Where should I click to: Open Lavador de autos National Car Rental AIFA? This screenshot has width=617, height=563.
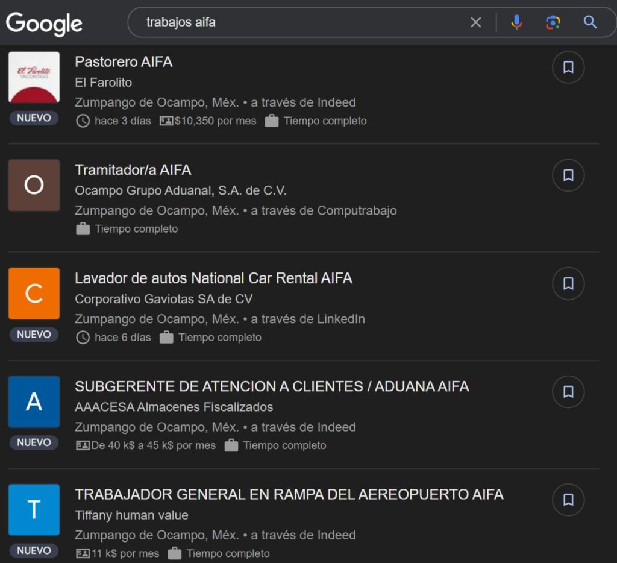[x=214, y=278]
